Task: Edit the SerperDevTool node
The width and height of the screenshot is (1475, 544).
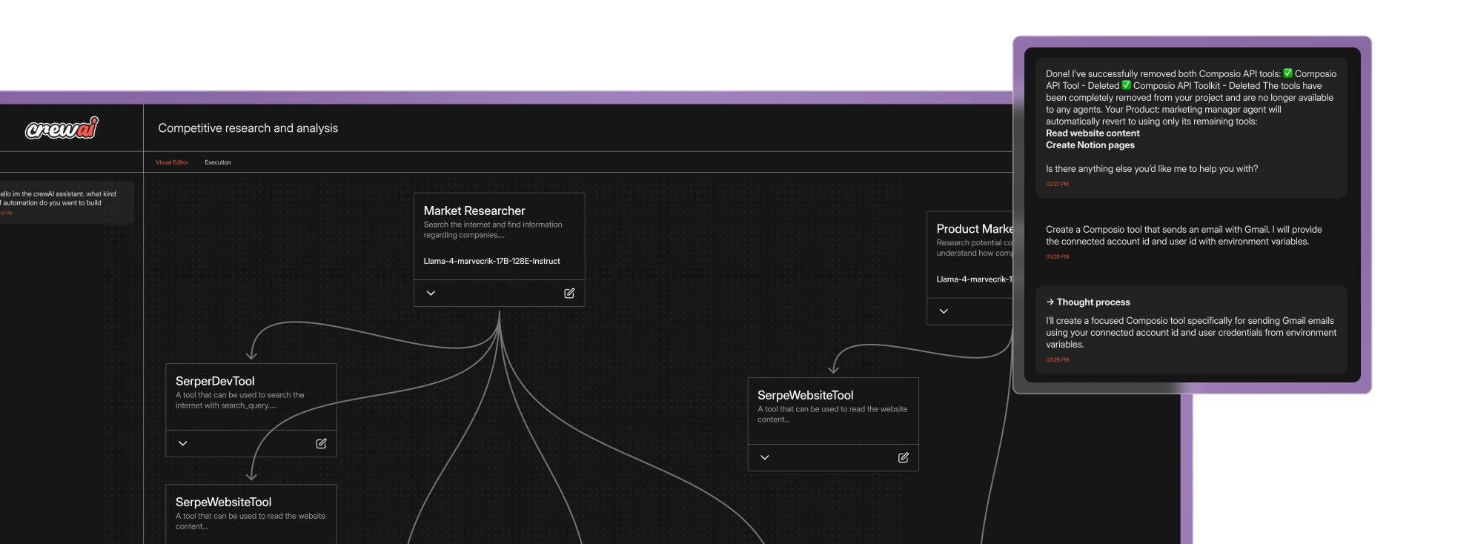Action: (x=322, y=443)
